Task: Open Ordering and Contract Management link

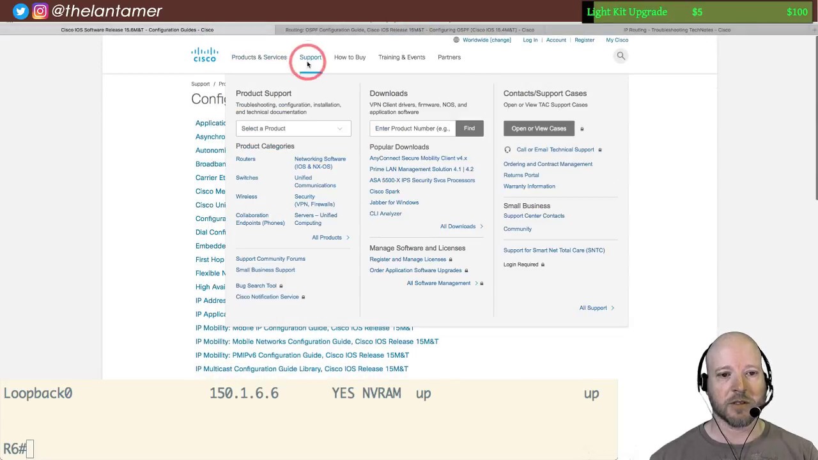Action: 548,164
